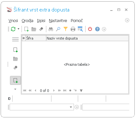Click the green refresh icon in toolbar
The width and height of the screenshot is (136, 119).
[13, 29]
